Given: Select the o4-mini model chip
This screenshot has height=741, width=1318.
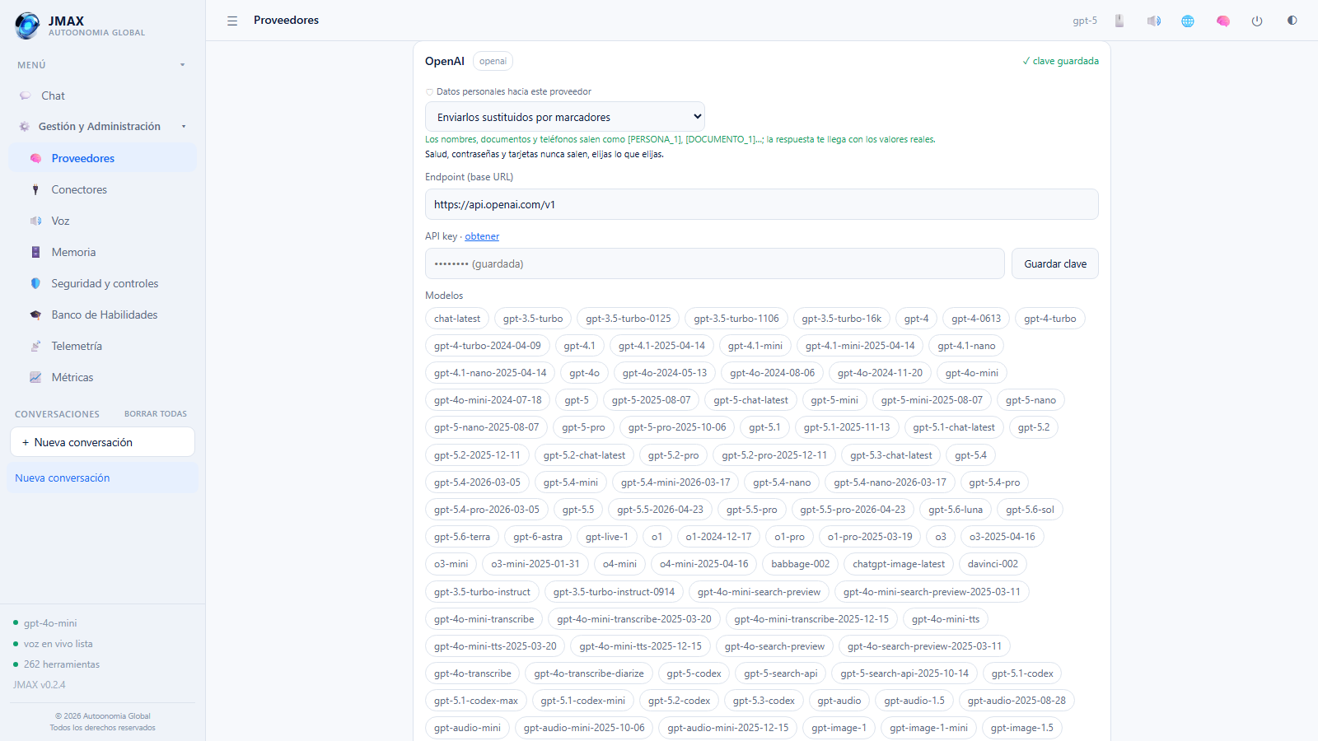Looking at the screenshot, I should (x=619, y=564).
